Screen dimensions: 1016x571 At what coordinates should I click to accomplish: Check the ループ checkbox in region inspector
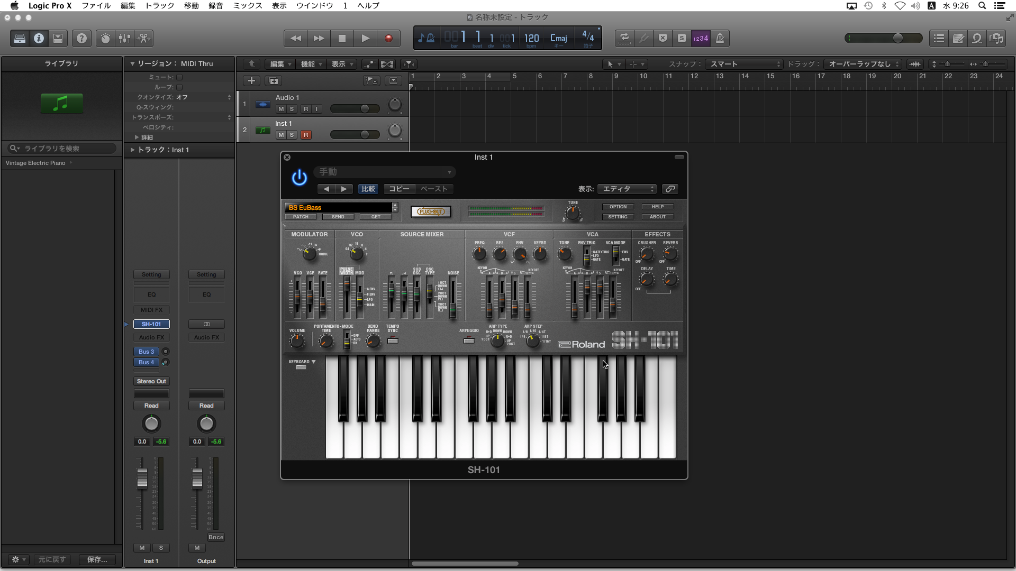click(x=179, y=87)
